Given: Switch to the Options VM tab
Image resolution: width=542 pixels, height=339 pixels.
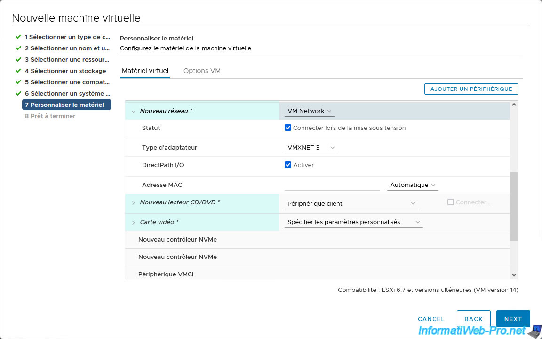Looking at the screenshot, I should 202,71.
